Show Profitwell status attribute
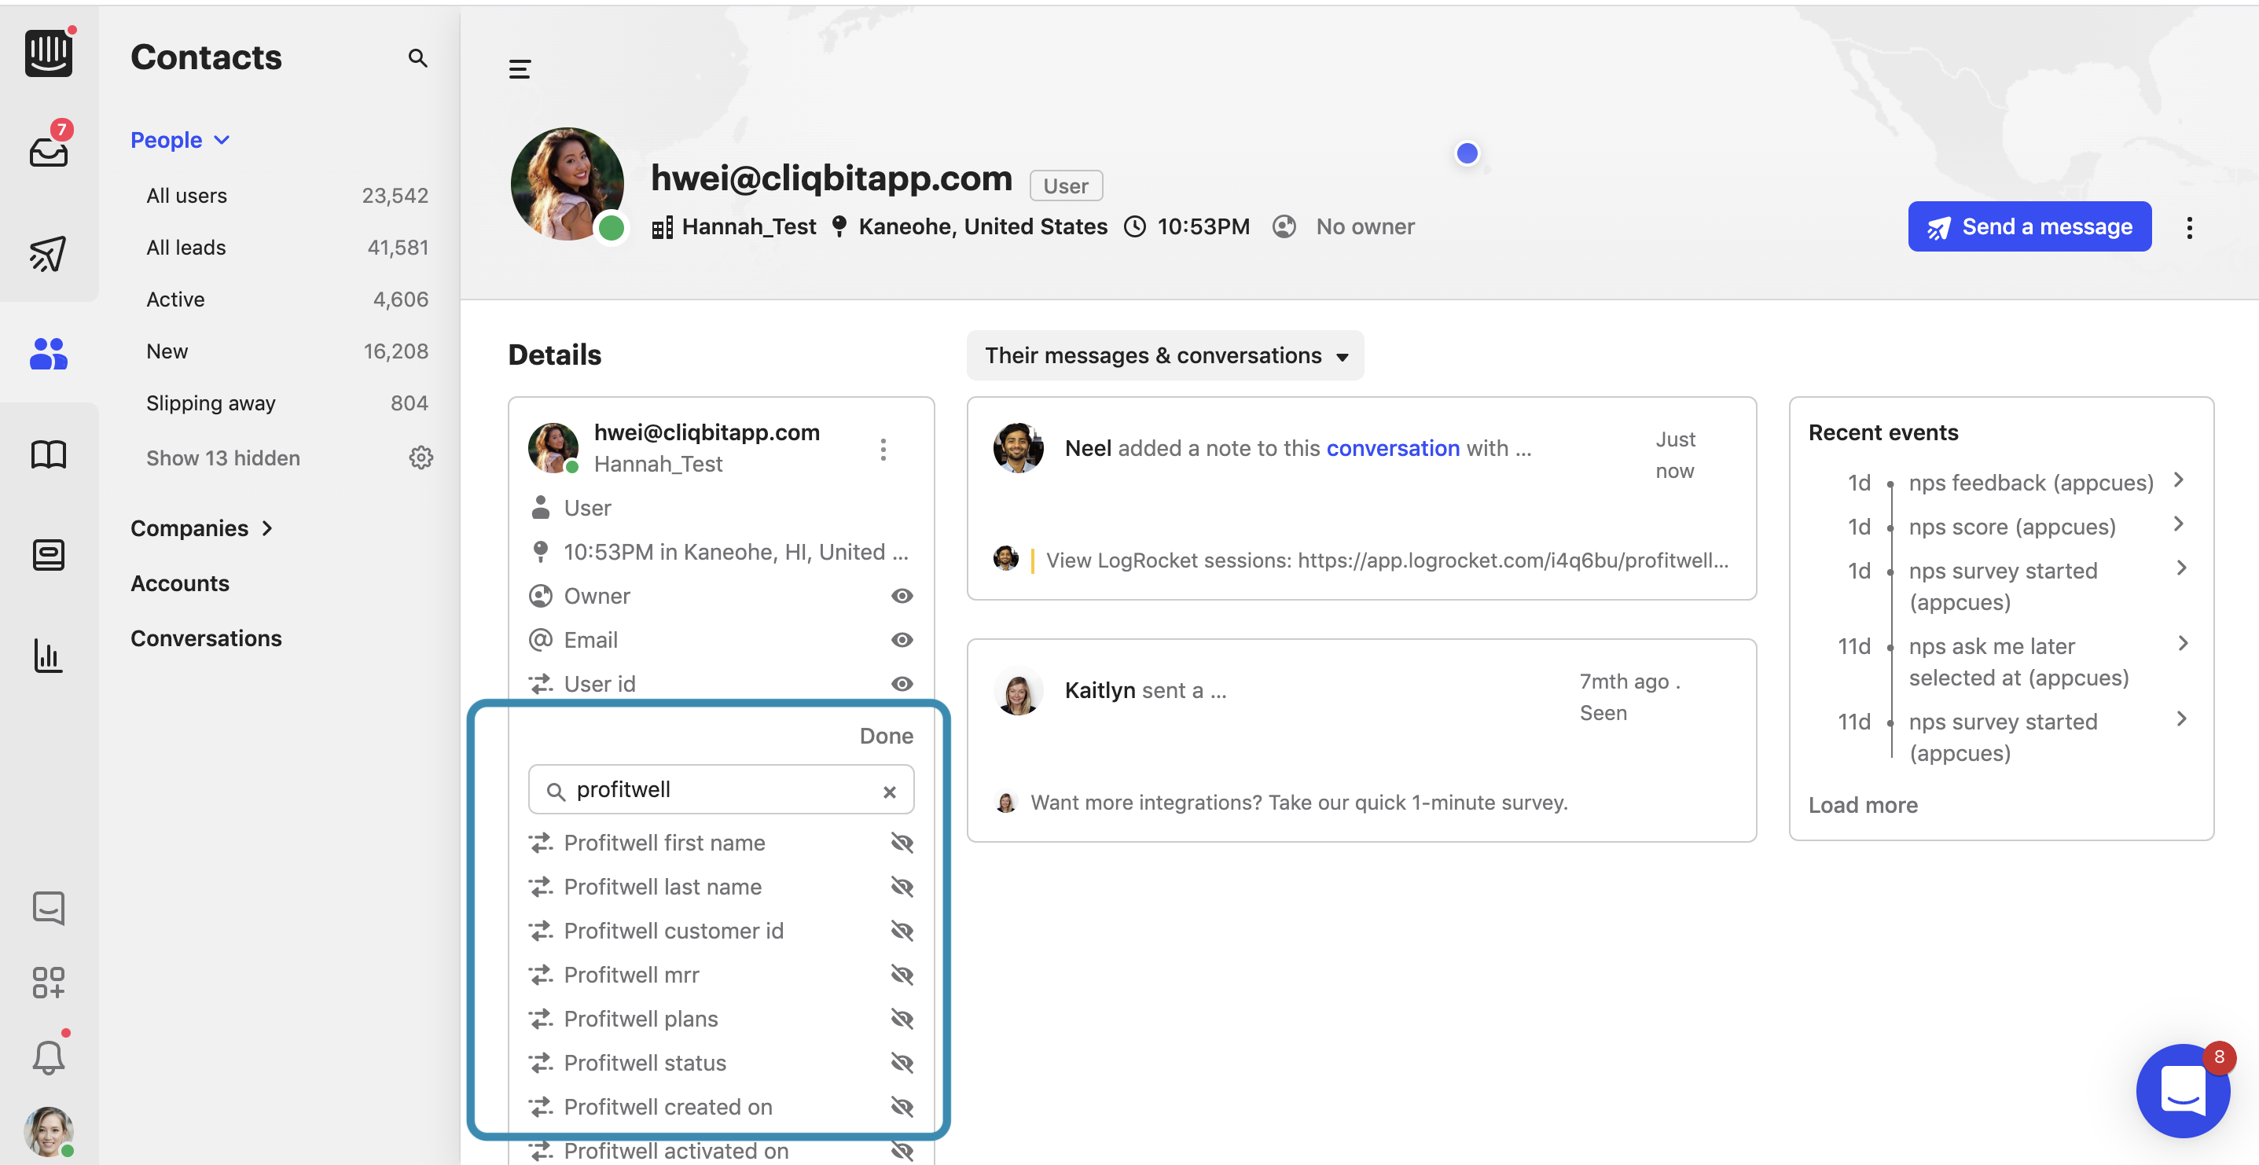The height and width of the screenshot is (1165, 2259). (902, 1064)
